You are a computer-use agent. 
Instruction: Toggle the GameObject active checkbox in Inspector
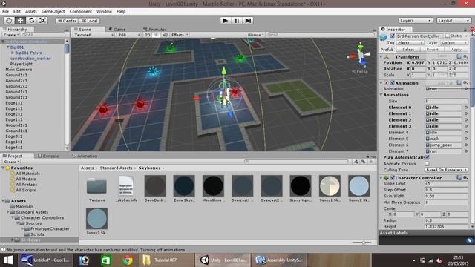[393, 36]
